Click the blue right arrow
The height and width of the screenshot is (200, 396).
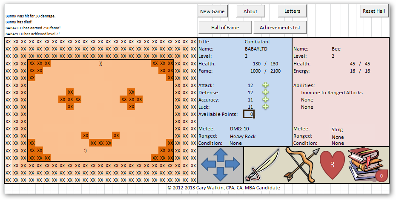pyautogui.click(x=233, y=165)
